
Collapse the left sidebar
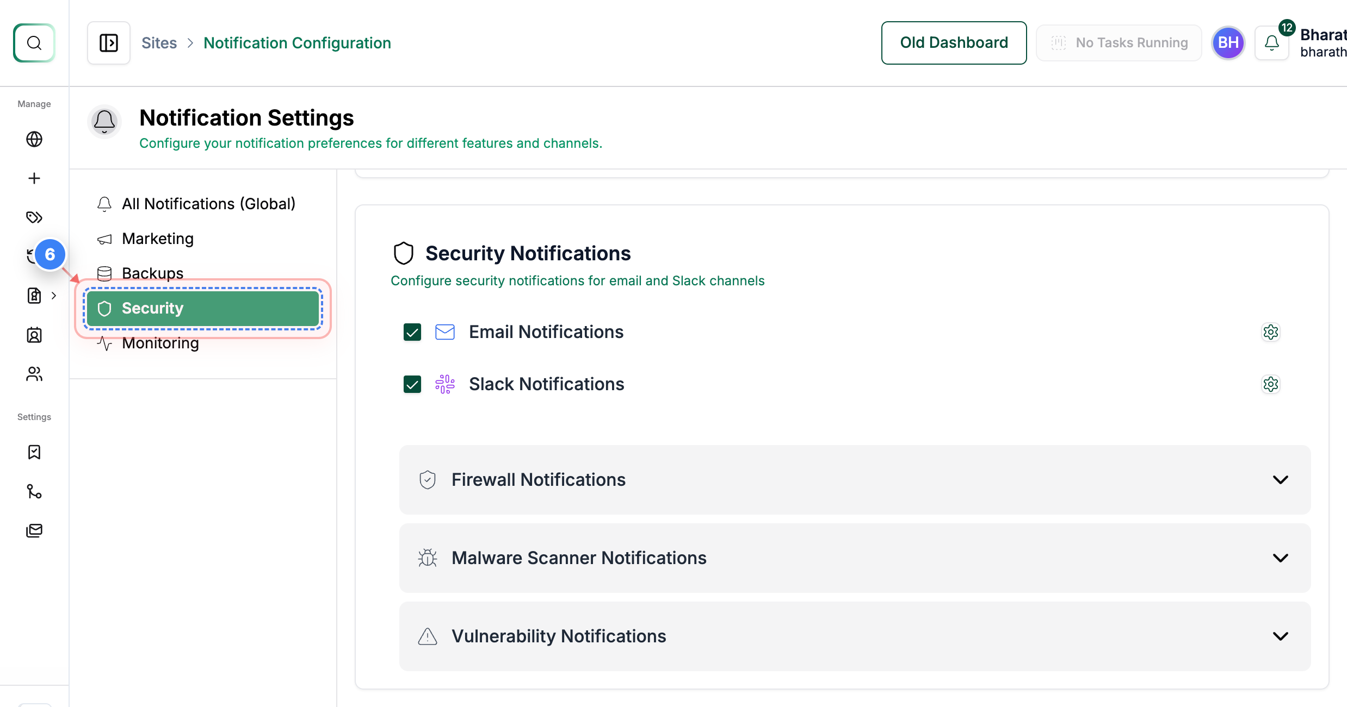pos(108,42)
